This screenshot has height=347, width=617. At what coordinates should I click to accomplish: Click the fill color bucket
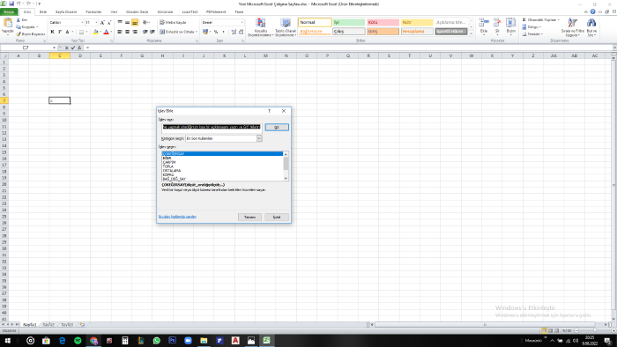point(95,32)
